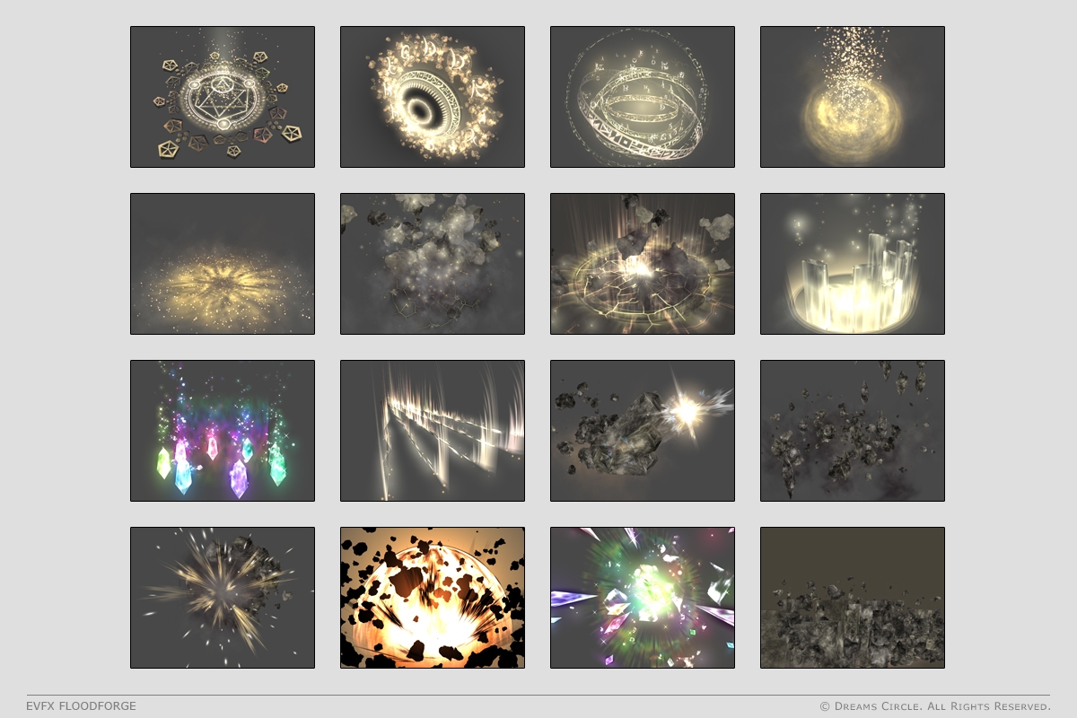Select the rock with bright flare impact thumbnail
The height and width of the screenshot is (718, 1077).
643,431
